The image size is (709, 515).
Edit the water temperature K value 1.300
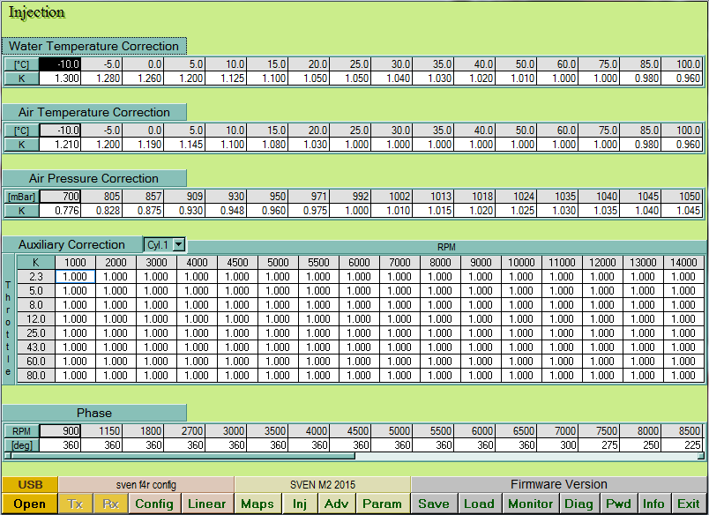coord(60,78)
